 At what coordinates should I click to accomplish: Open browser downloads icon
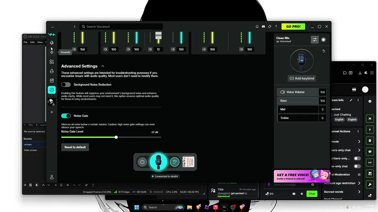pos(360,73)
